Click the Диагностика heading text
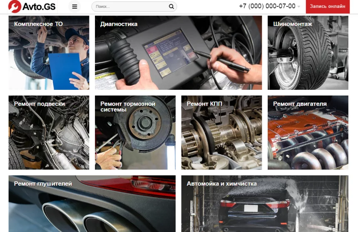Viewport: 358px width, 232px height. (x=119, y=24)
